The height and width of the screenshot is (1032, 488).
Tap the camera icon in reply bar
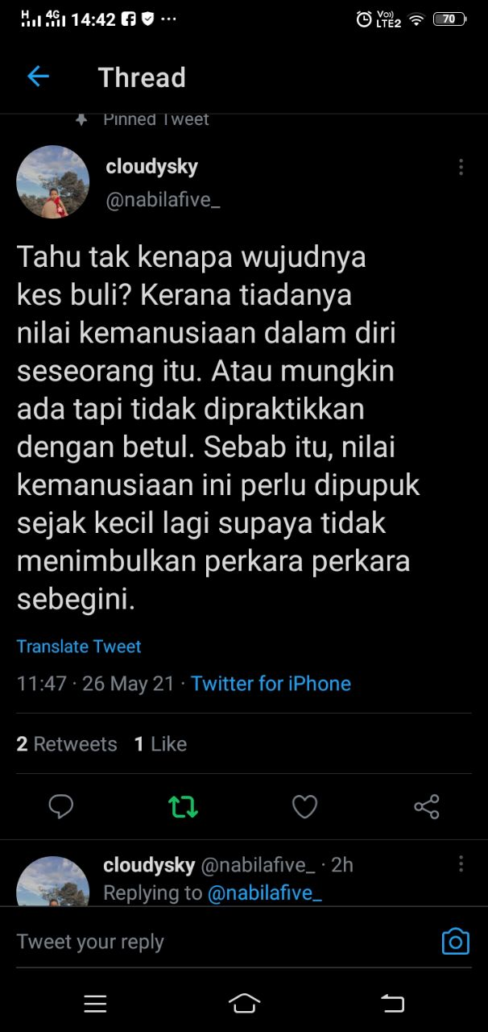(x=456, y=941)
